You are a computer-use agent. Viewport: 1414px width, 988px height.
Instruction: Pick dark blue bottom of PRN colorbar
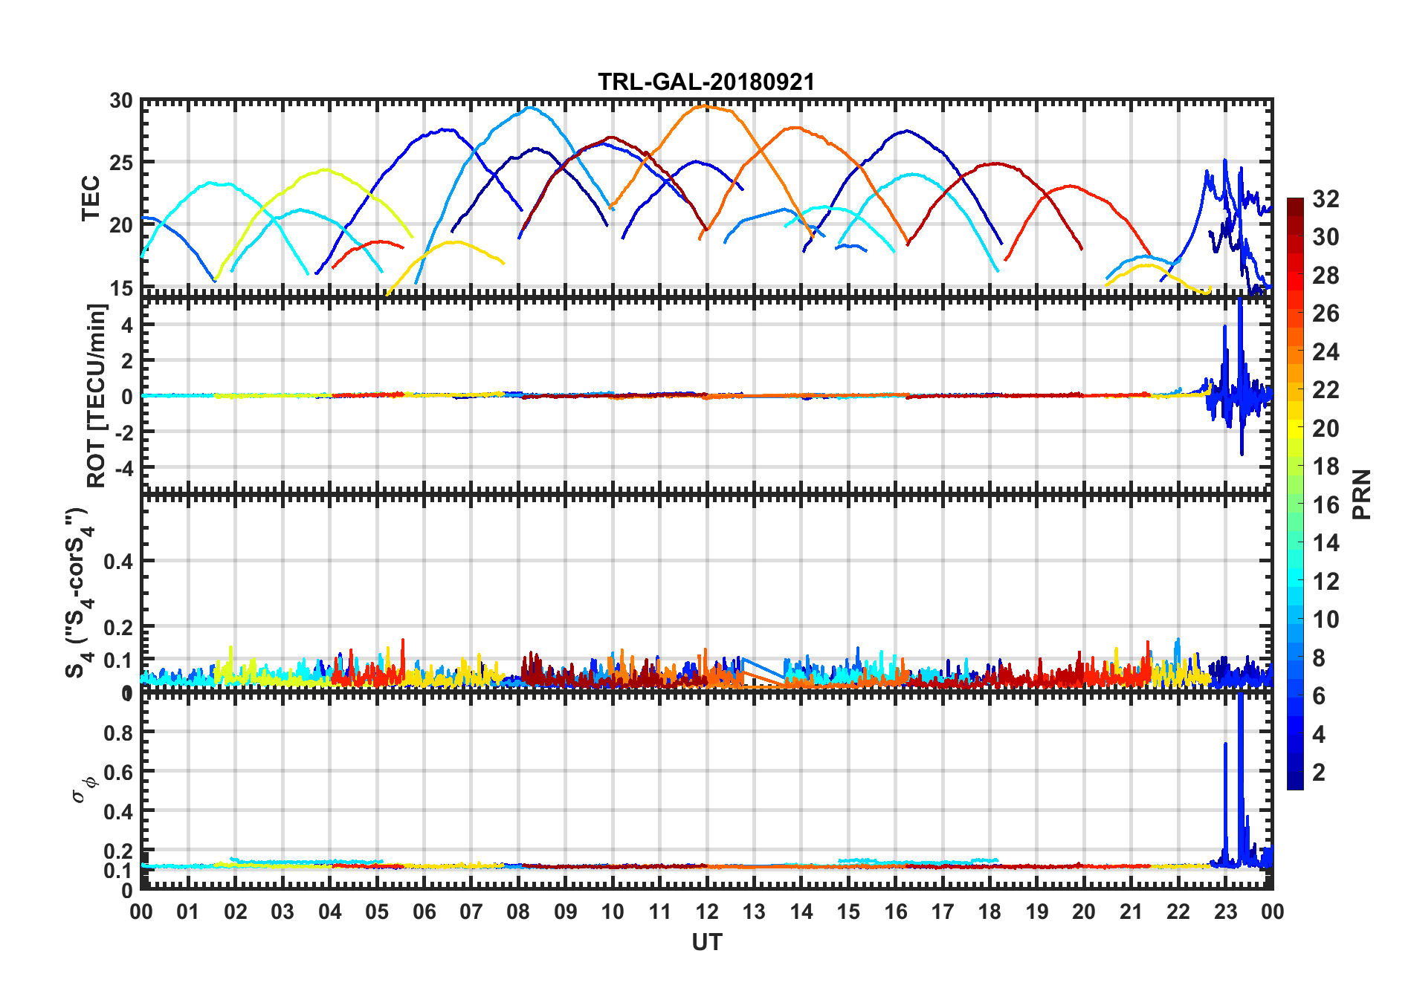1295,784
